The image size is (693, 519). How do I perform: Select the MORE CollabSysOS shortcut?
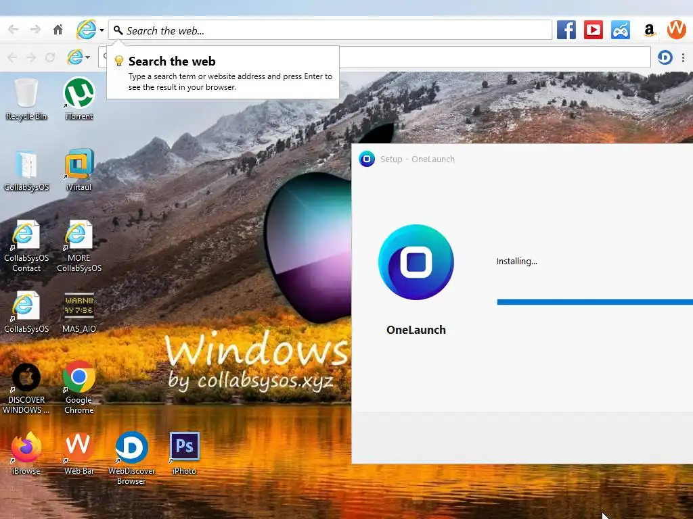point(79,246)
